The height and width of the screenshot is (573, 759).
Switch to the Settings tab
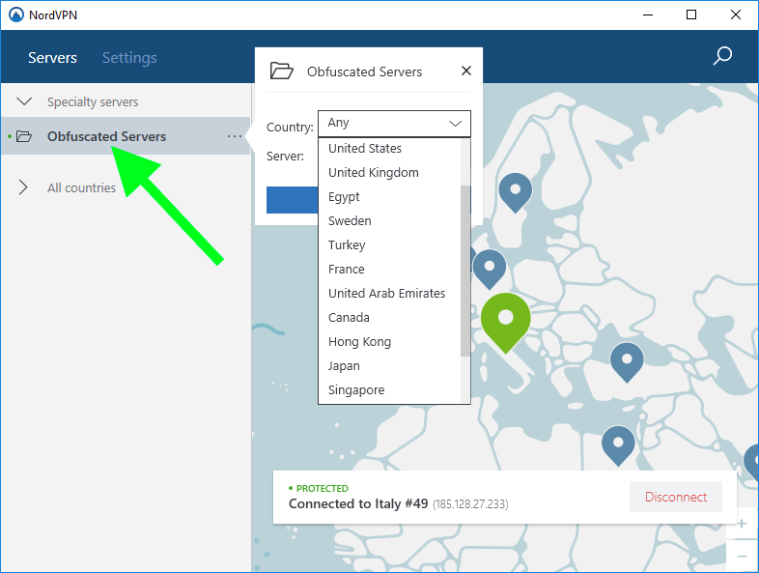coord(129,58)
